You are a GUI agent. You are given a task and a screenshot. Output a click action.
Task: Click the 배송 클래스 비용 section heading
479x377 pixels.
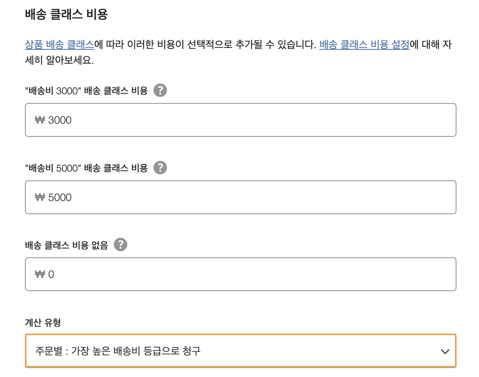click(66, 14)
